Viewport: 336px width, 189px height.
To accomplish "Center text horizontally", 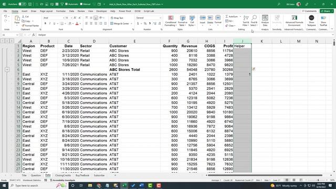I will point(91,23).
